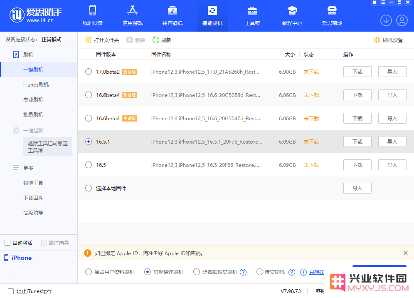Click the 固件名称 column header

(x=161, y=54)
